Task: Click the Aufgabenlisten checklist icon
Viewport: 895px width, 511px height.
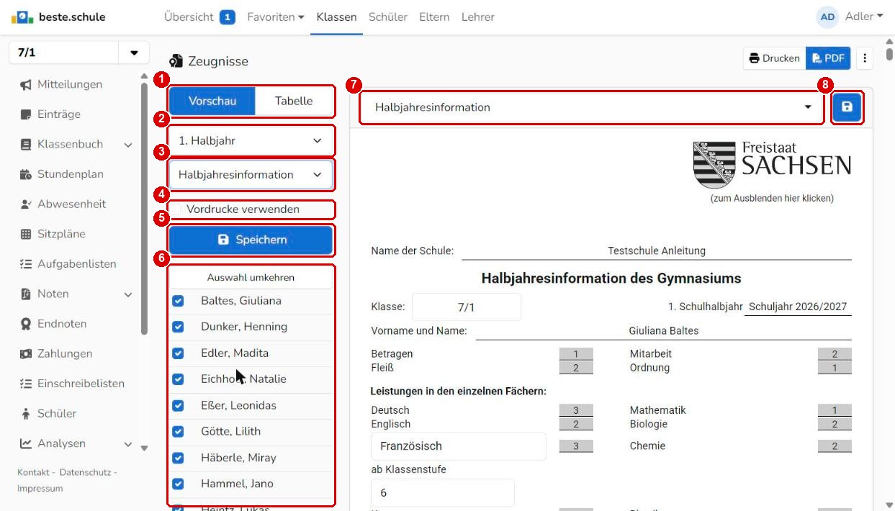Action: (26, 264)
